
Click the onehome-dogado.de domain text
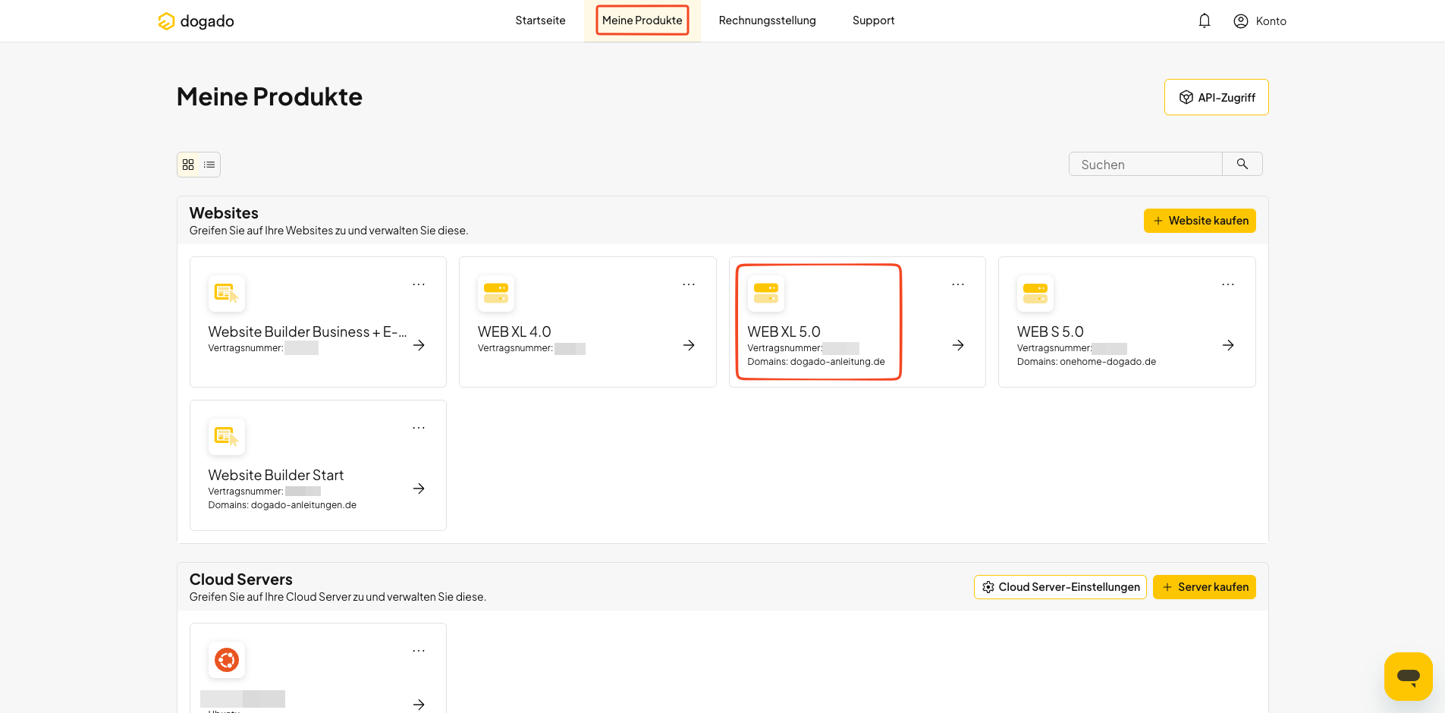pos(1108,362)
